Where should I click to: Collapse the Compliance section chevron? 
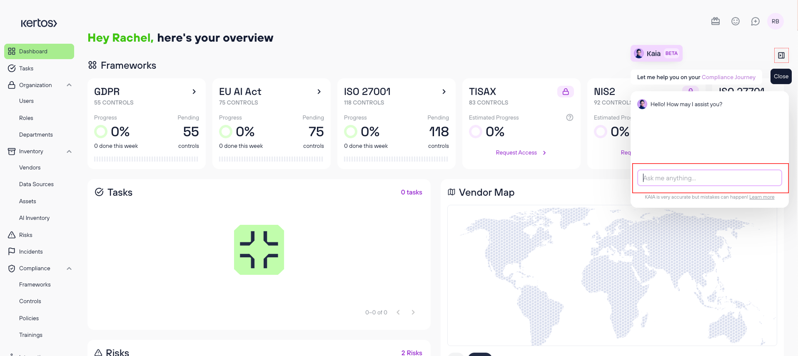[x=69, y=268]
